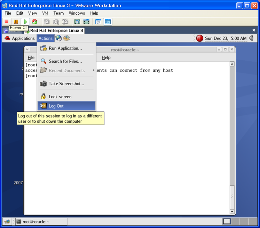This screenshot has width=260, height=228.
Task: Click the green Power On play button
Action: coord(25,22)
